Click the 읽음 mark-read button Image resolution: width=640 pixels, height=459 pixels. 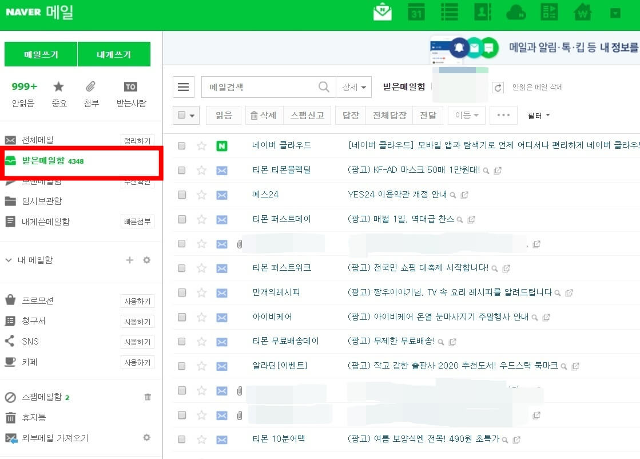[224, 116]
